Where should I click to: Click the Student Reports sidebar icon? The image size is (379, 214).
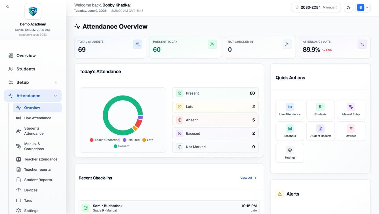pos(18,180)
